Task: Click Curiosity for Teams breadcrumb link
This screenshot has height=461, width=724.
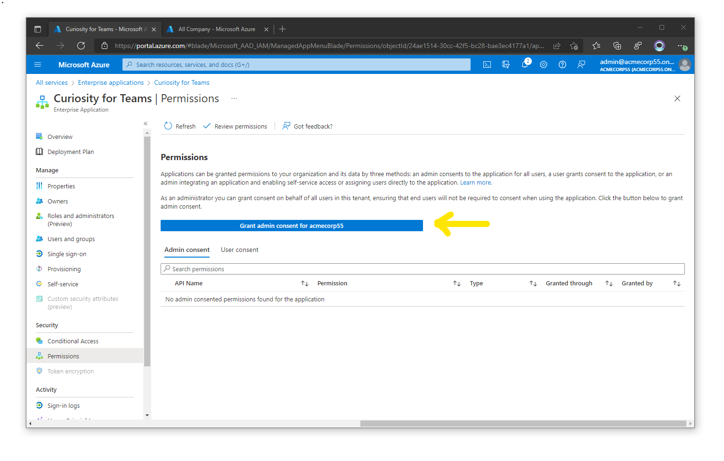Action: [x=182, y=82]
